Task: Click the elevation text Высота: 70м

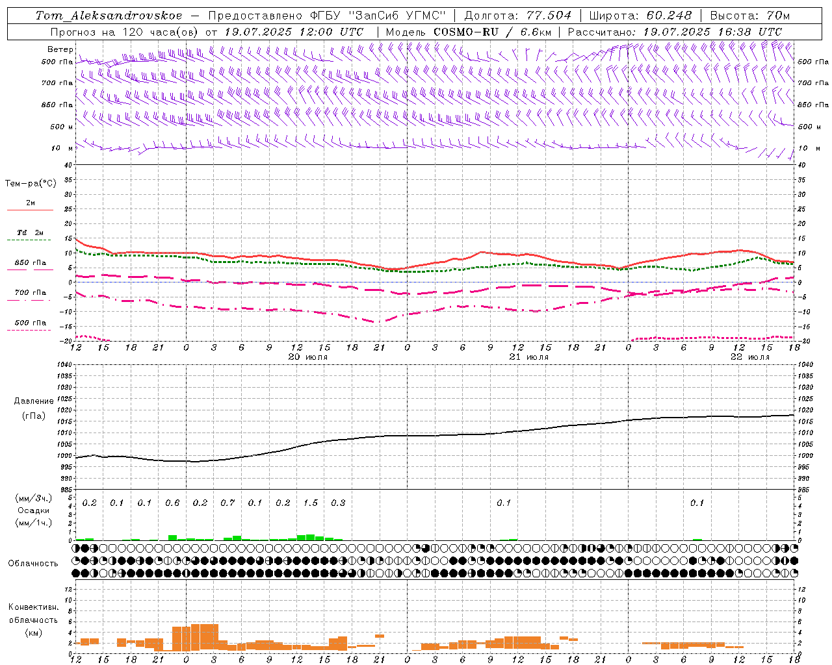Action: click(749, 16)
